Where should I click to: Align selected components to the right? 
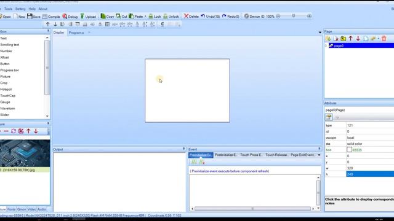click(70, 24)
